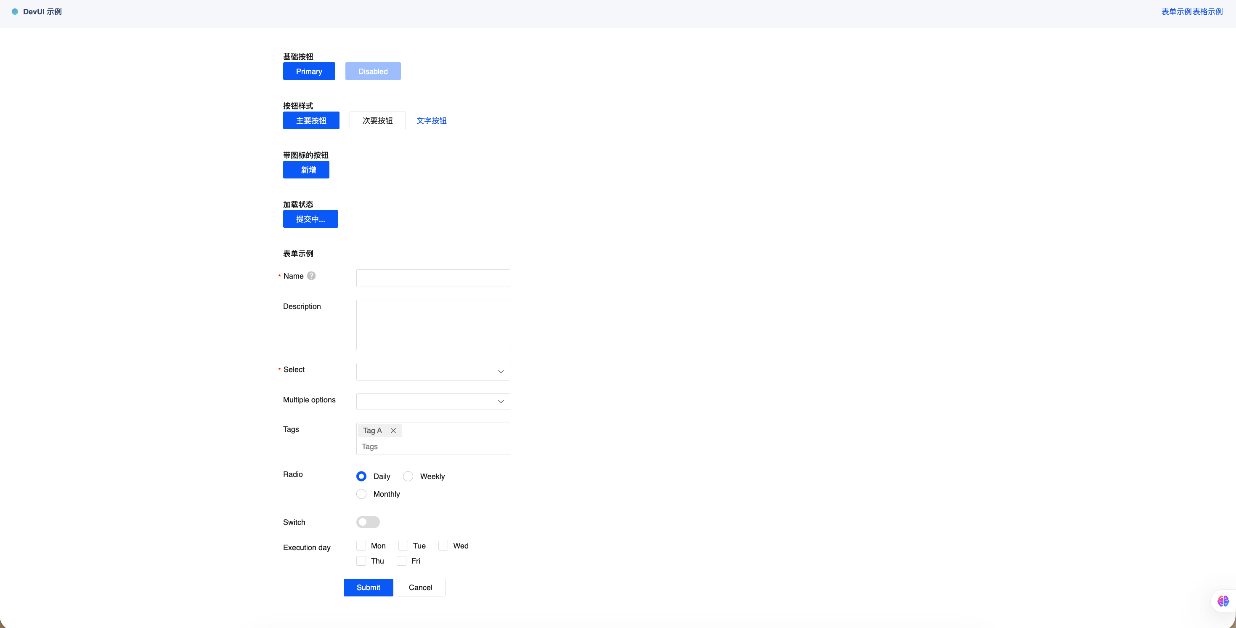Open the 表单示例 nav link in header
Screen dimensions: 1236x628
point(1177,11)
